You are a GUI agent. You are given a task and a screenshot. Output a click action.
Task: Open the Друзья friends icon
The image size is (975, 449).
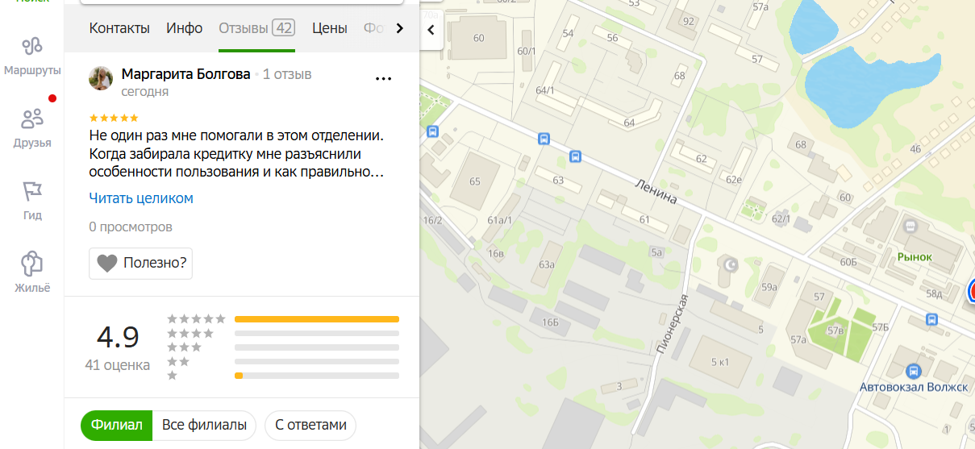pos(32,118)
